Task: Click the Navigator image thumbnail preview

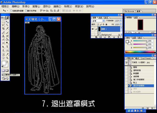Action: 140,25
